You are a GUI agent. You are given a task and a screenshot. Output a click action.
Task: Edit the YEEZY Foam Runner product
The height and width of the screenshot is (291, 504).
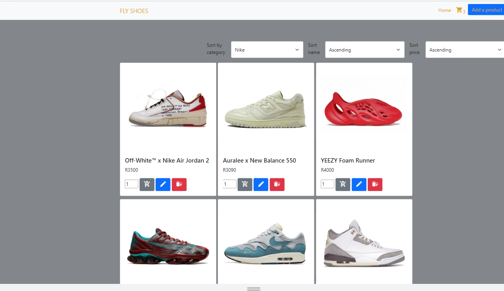coord(359,184)
